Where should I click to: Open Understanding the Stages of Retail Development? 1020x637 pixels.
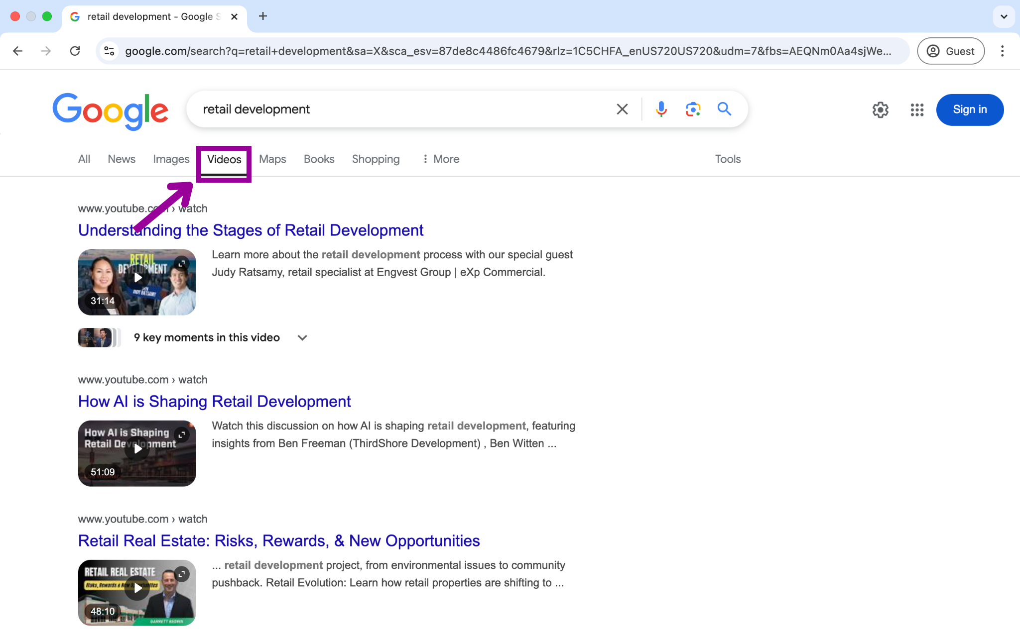[x=251, y=230]
